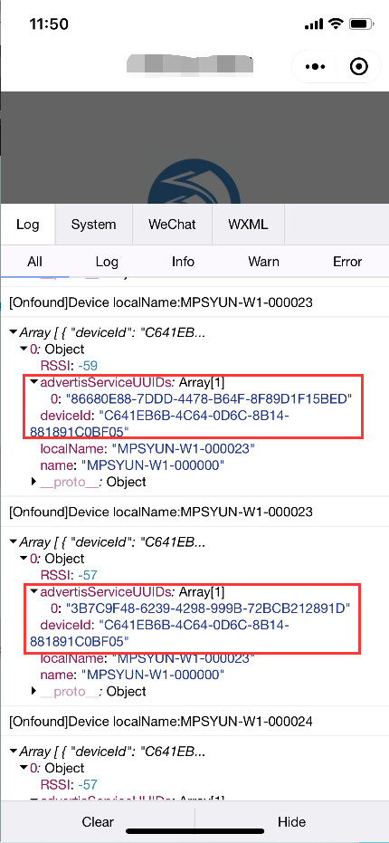Image resolution: width=389 pixels, height=843 pixels.
Task: Expand first __proto__ Object node
Action: tap(34, 482)
